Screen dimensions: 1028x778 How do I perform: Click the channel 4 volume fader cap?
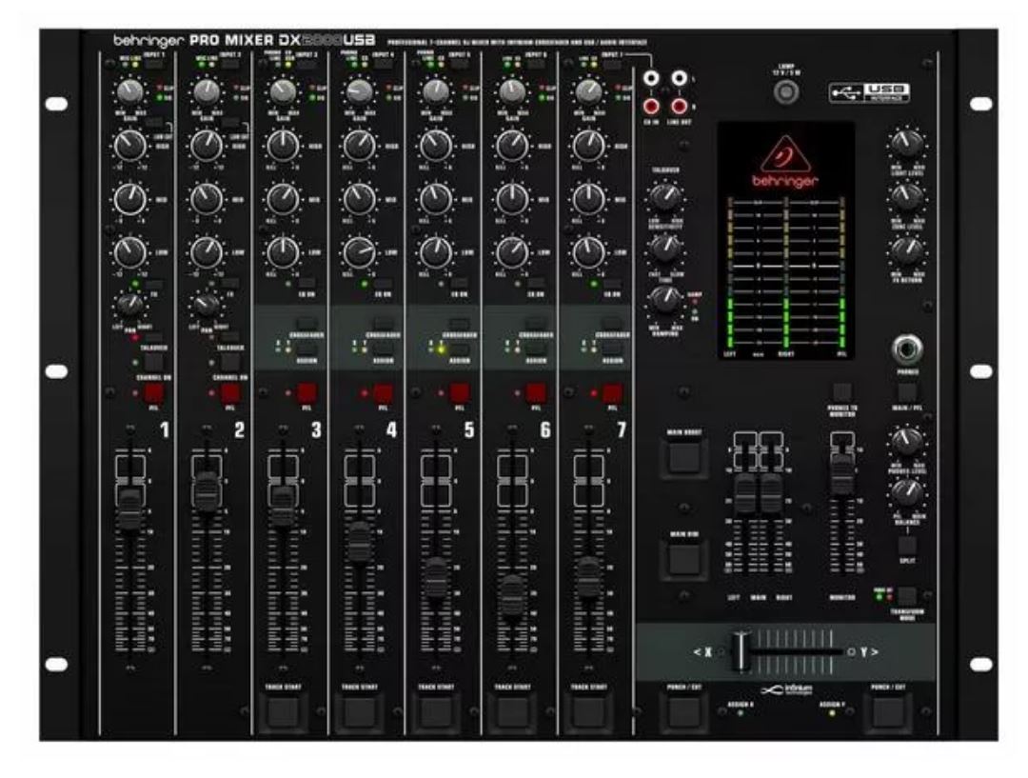(x=359, y=542)
